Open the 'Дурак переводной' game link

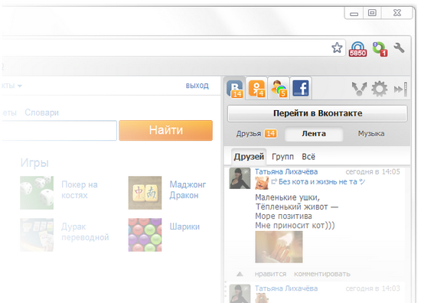[x=85, y=232]
